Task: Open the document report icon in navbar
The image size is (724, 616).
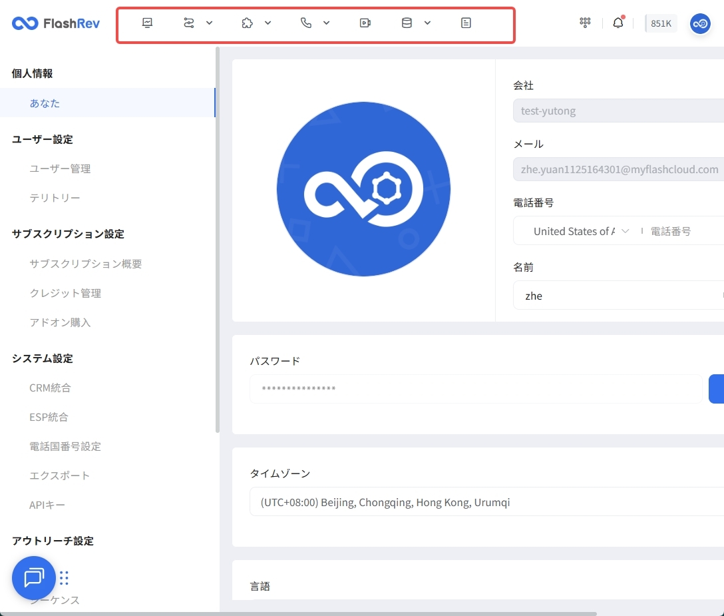Action: pos(466,23)
